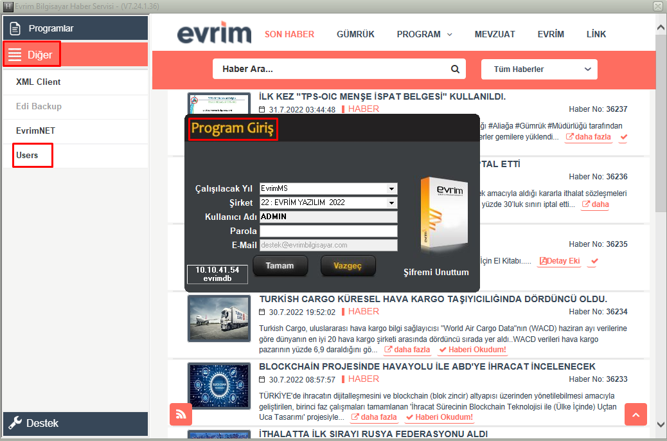The width and height of the screenshot is (667, 441).
Task: Open BLOCKCHAİN PROJESİNDE news headline
Action: [427, 366]
